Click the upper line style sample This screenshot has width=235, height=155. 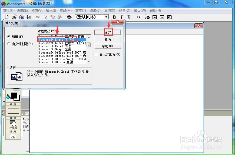coord(13,108)
